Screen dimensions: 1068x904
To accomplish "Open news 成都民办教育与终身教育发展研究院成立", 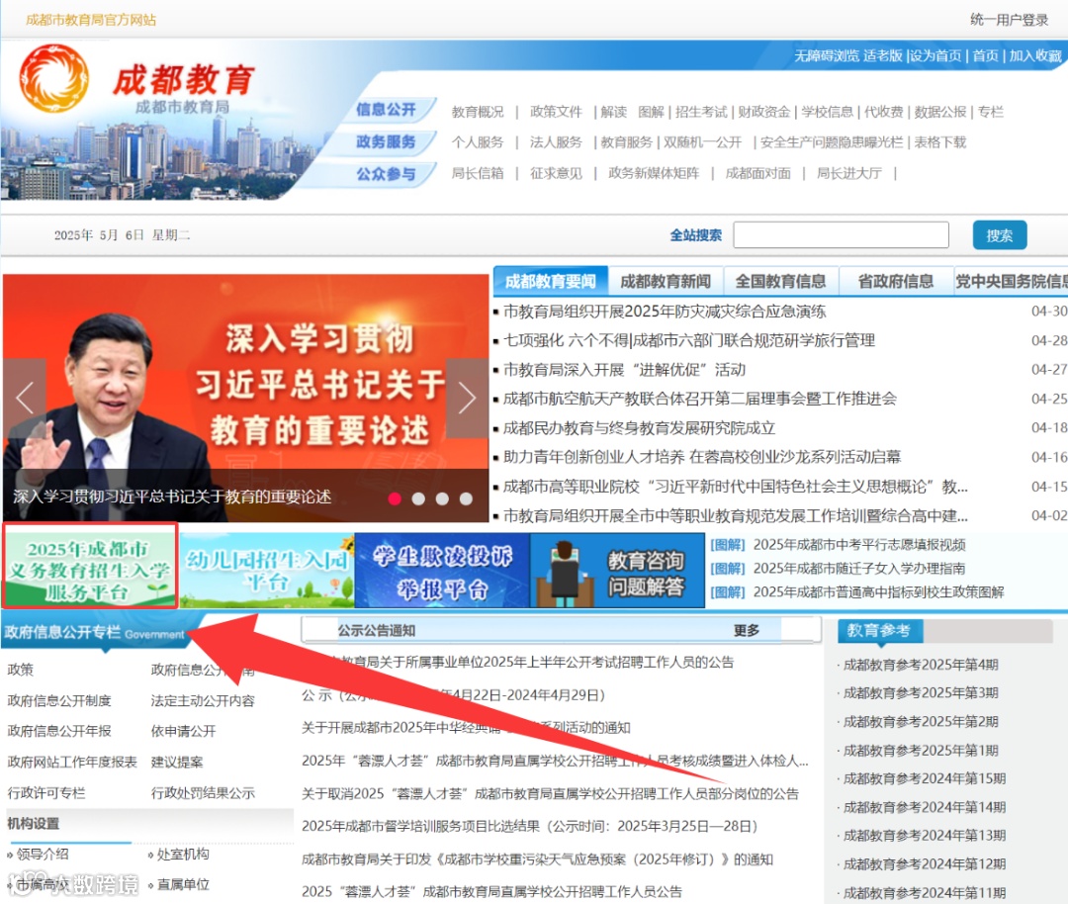I will 639,428.
